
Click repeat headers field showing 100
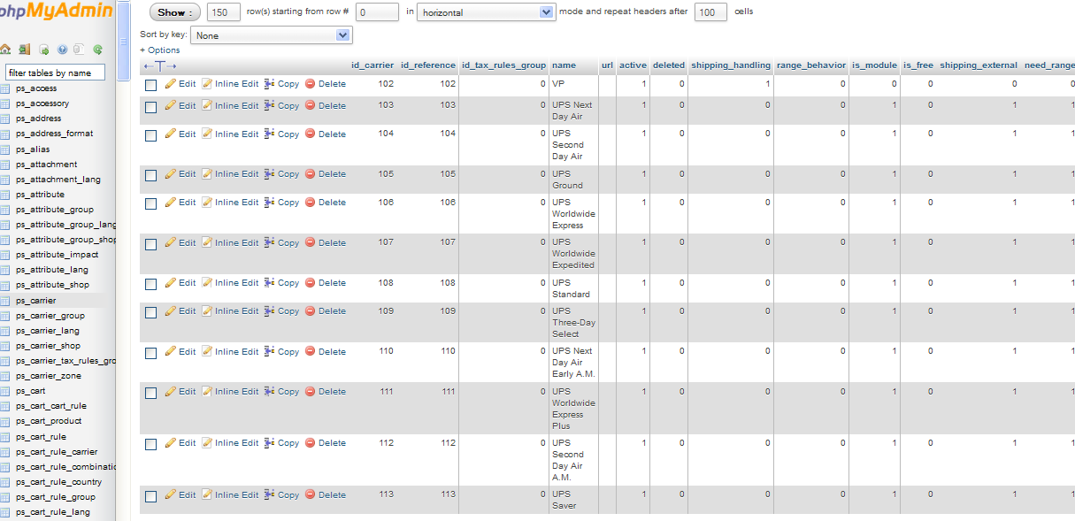point(711,12)
